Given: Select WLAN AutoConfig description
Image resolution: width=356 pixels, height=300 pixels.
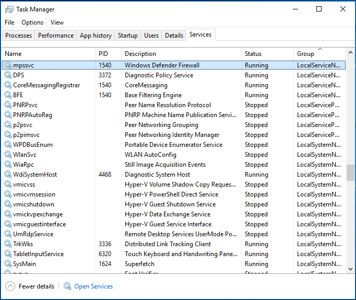Looking at the screenshot, I should click(150, 155).
